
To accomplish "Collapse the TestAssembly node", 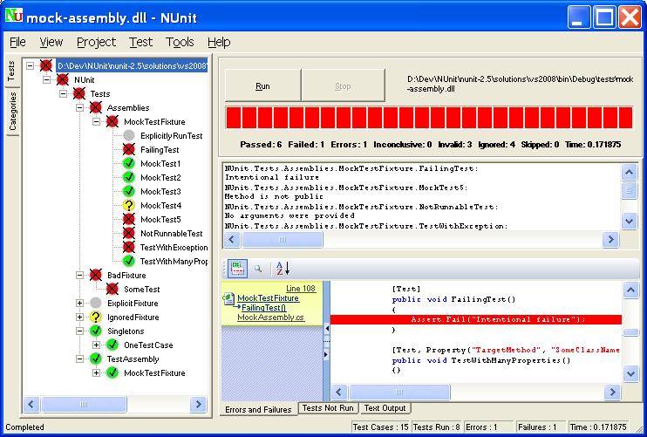I will (79, 358).
